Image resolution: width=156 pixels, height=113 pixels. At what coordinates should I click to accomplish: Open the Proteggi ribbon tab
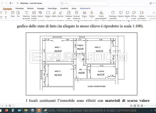click(41, 8)
